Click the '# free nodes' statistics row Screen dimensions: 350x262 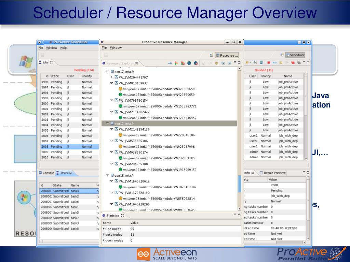point(172,229)
